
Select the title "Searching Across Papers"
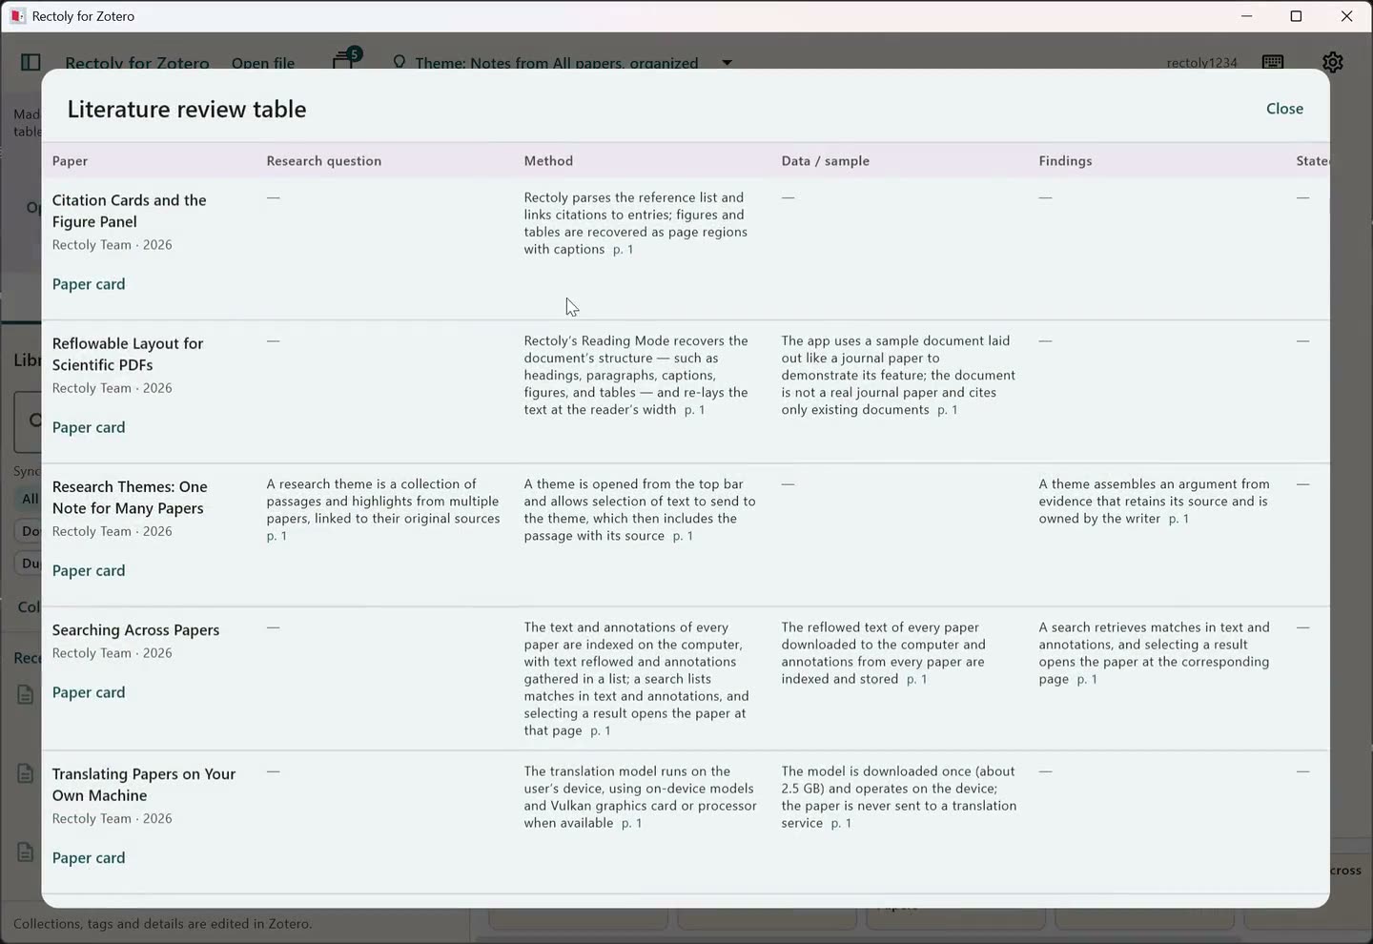(x=136, y=630)
